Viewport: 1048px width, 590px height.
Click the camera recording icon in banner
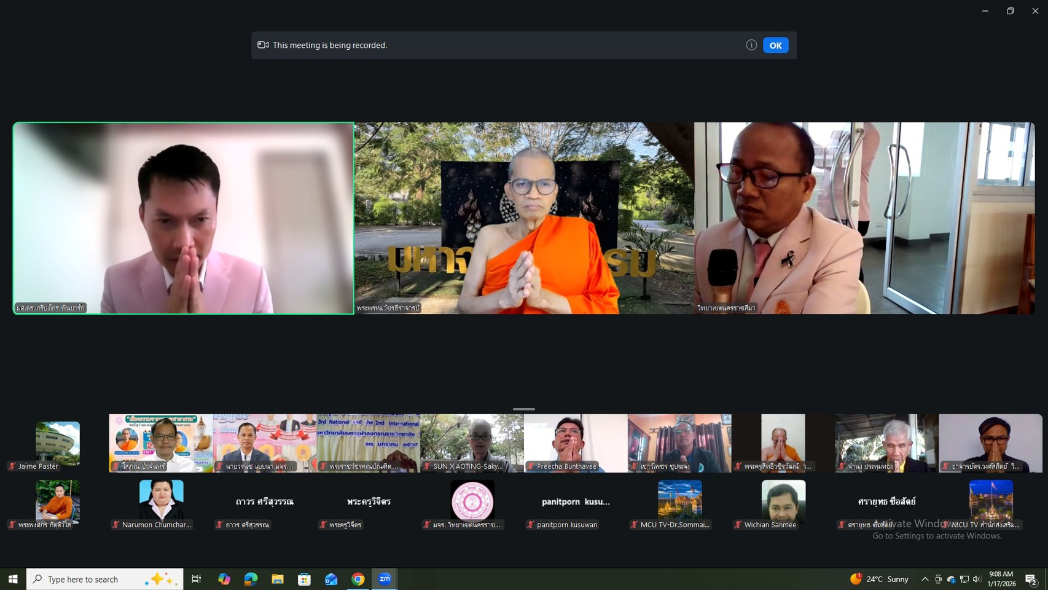[x=263, y=45]
